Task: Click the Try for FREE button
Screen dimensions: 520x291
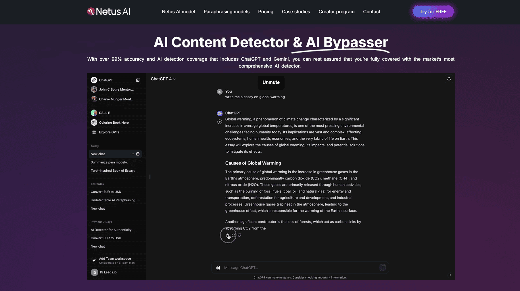Action: (x=433, y=12)
